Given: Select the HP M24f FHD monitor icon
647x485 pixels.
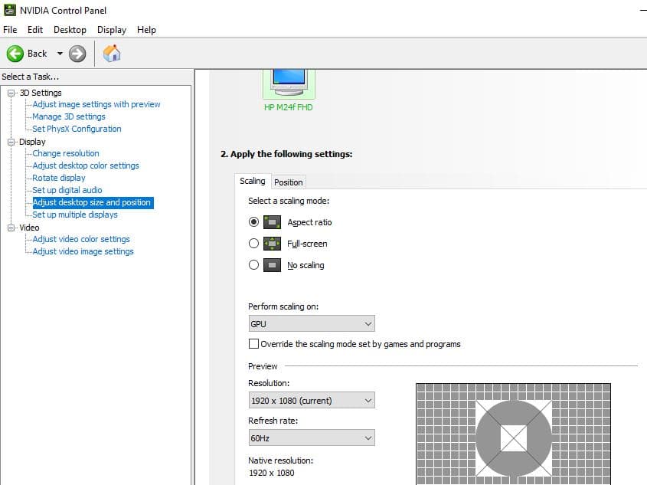Looking at the screenshot, I should [289, 83].
